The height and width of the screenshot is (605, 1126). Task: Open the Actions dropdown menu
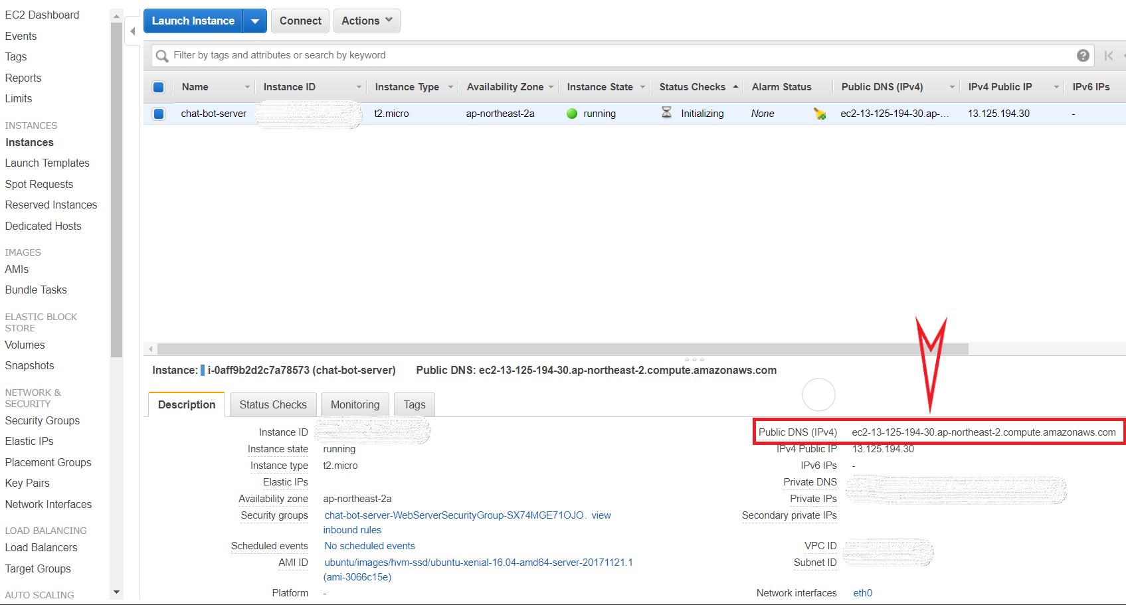click(367, 21)
